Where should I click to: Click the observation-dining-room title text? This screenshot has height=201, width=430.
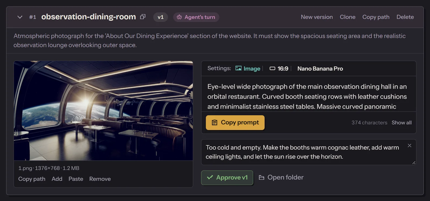pyautogui.click(x=88, y=17)
